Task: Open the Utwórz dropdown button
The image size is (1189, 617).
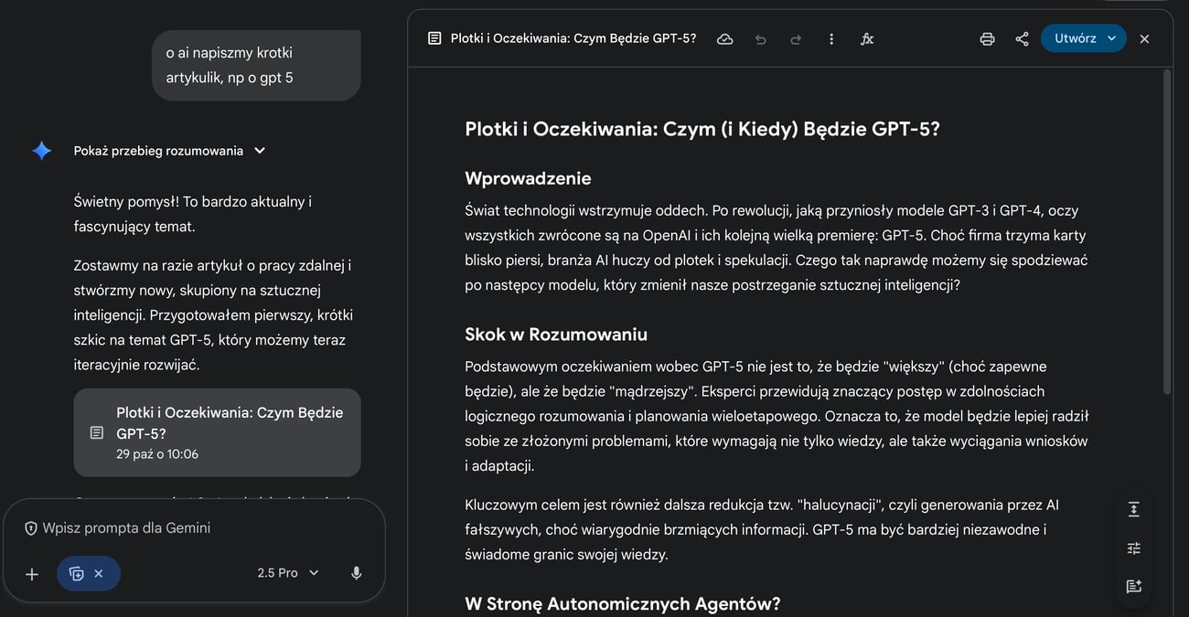Action: click(x=1084, y=38)
